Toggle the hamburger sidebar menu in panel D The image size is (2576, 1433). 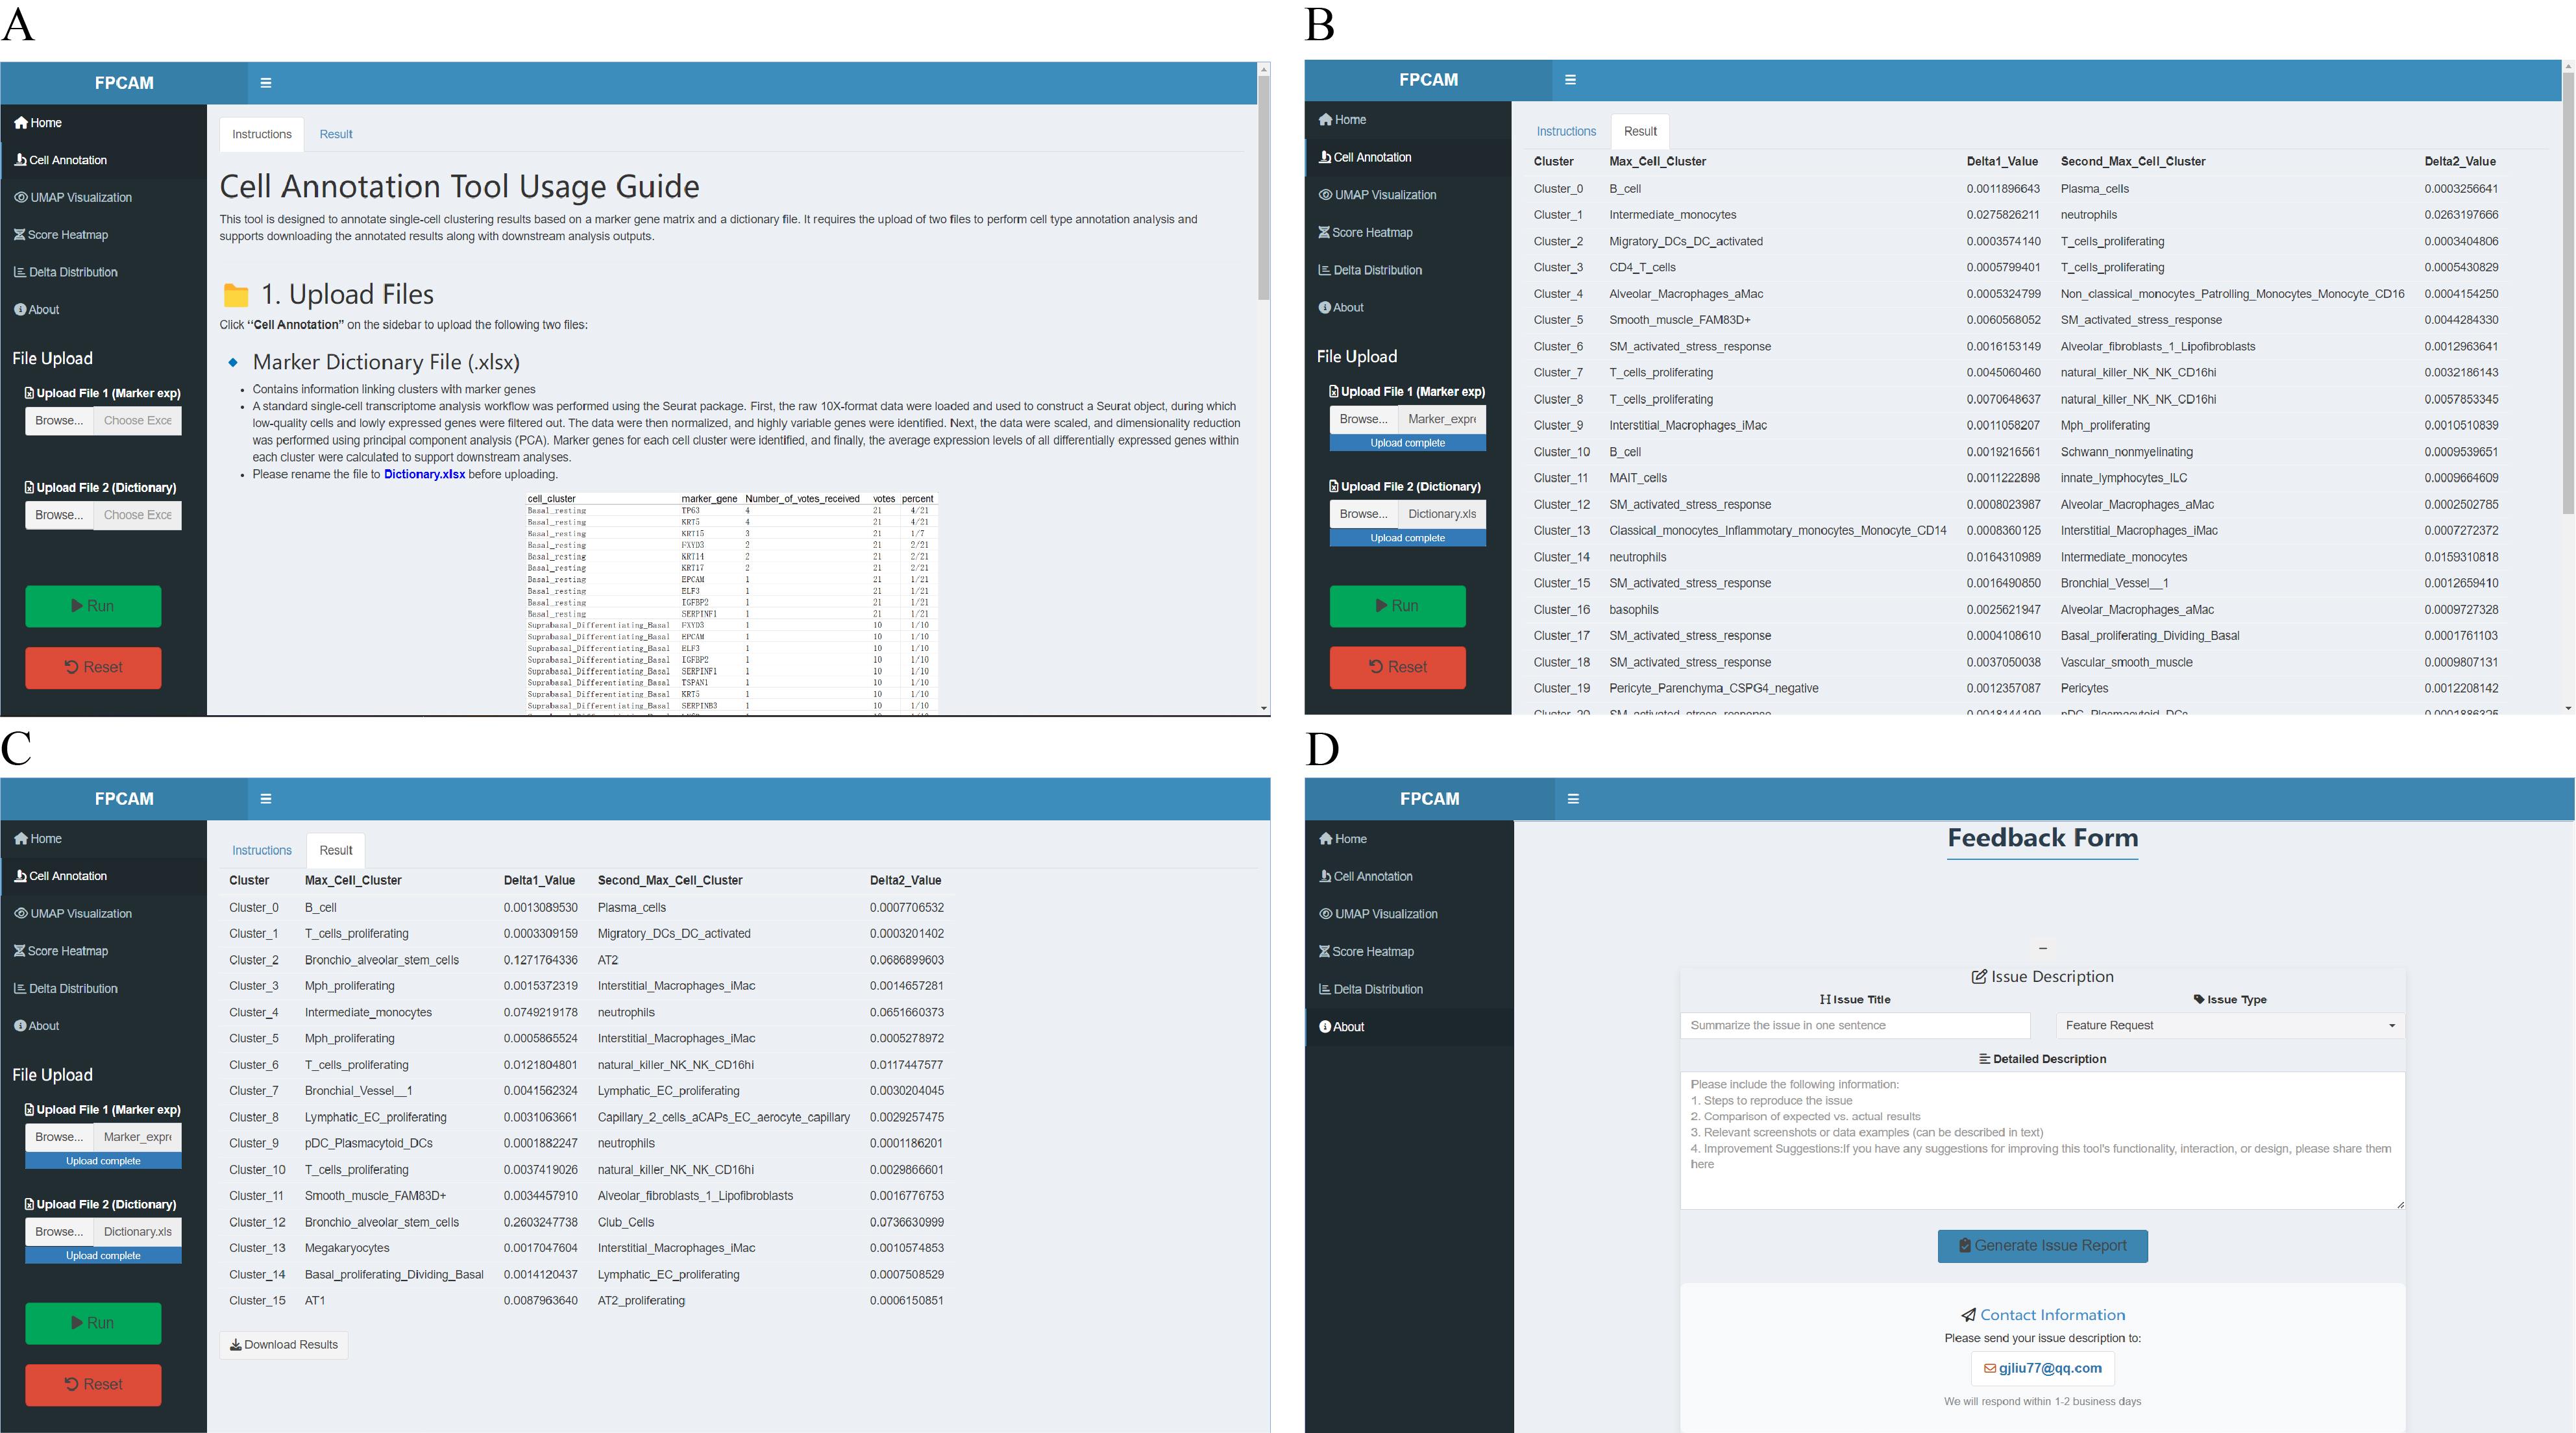1573,799
